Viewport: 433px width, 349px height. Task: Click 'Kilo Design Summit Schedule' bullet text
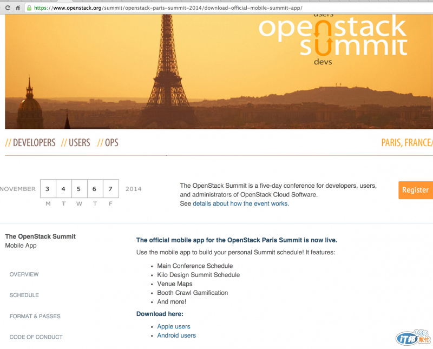(x=198, y=275)
